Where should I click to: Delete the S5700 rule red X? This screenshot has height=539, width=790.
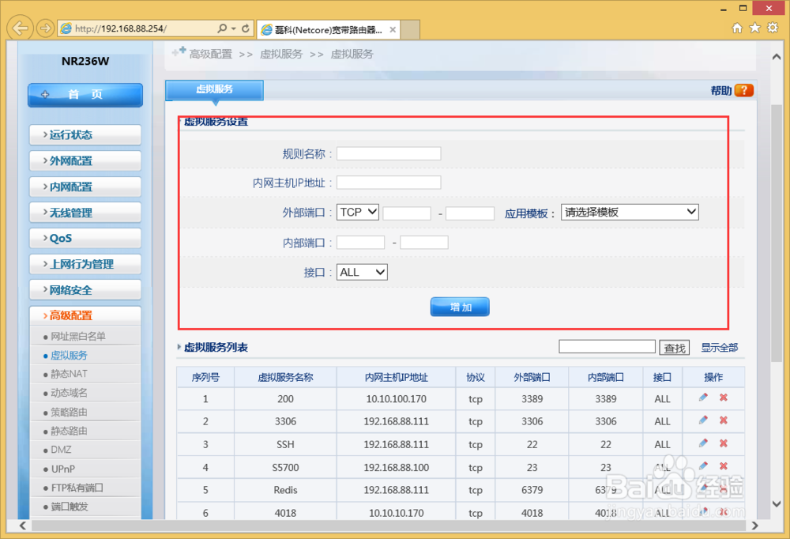(x=724, y=465)
